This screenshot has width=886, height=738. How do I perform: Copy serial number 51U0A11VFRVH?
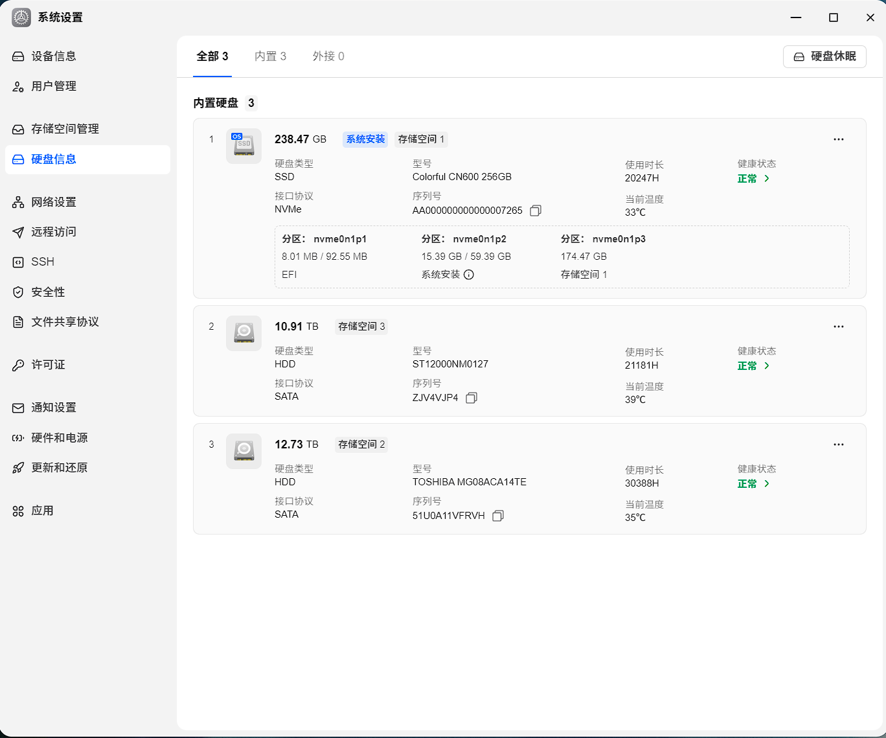click(x=498, y=516)
